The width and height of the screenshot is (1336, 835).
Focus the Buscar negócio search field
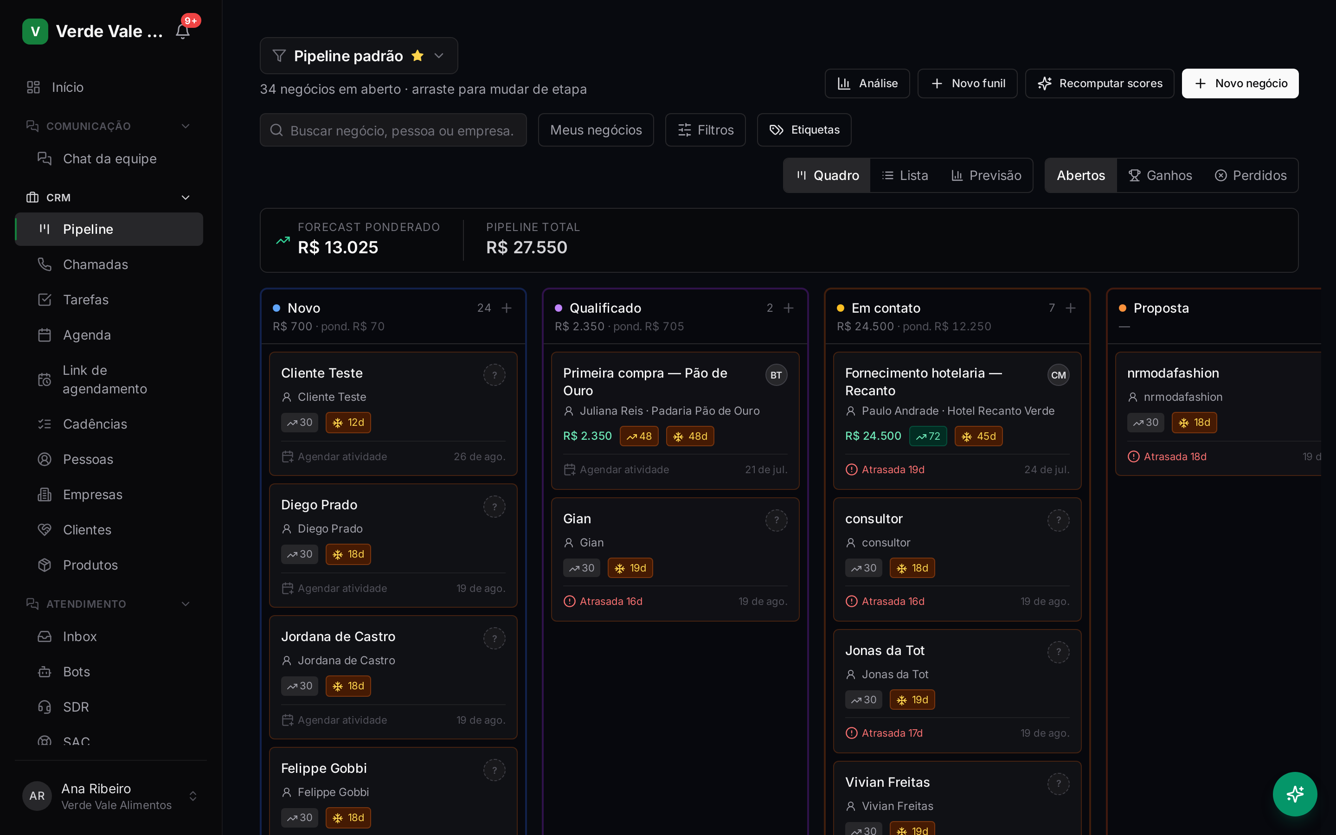pyautogui.click(x=393, y=130)
